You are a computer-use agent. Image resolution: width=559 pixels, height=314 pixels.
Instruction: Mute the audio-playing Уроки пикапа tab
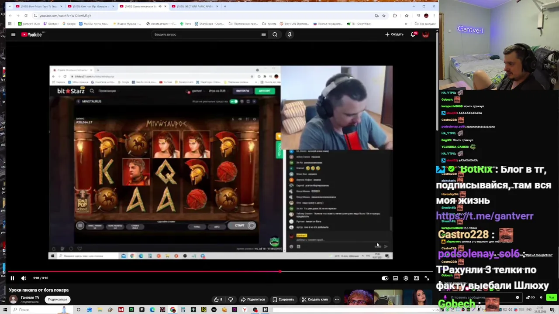[160, 7]
